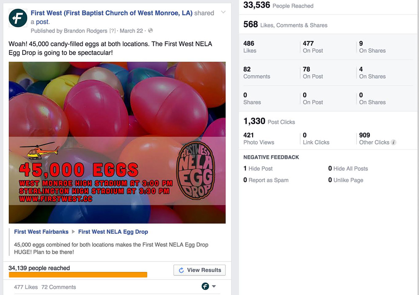
Task: Open the First West Fairbanks link
Action: pos(41,232)
